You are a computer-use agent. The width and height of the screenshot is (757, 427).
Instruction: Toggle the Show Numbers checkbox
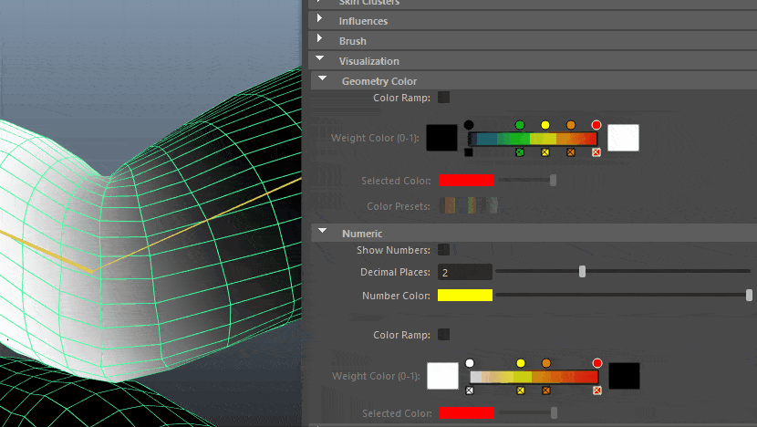443,250
